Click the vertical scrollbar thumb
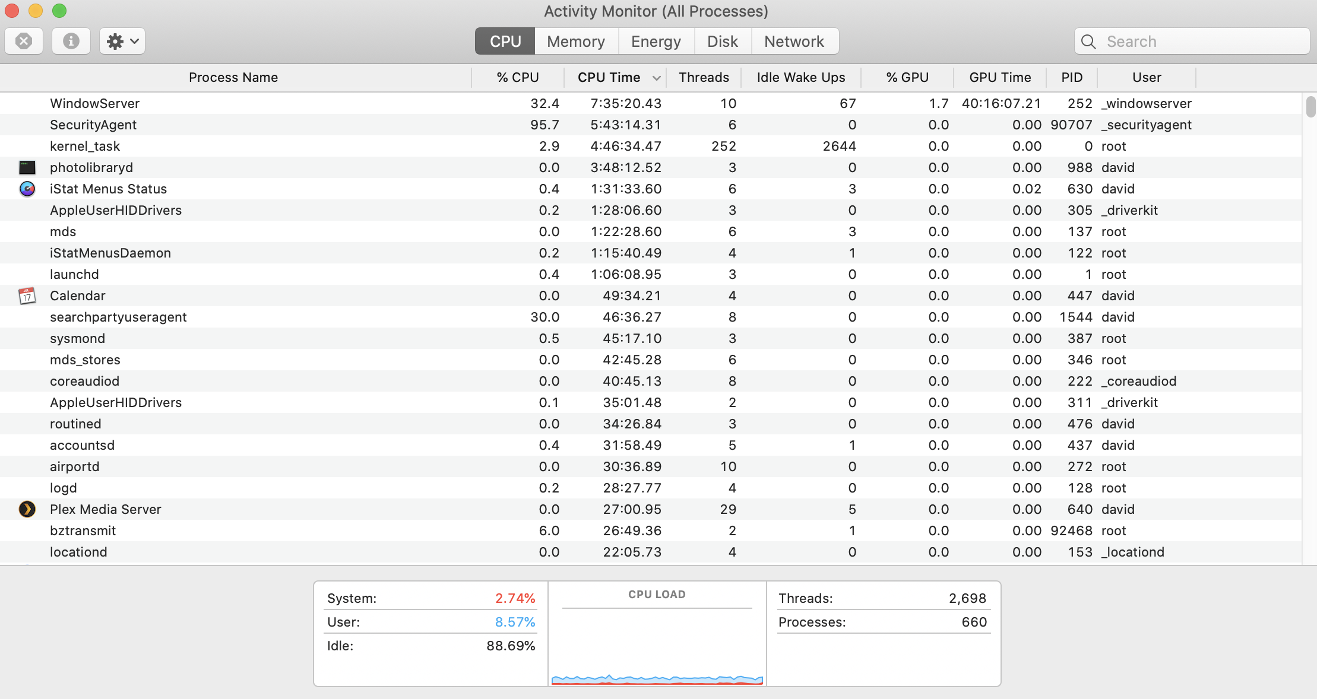Screen dimensions: 1317x699 tap(1310, 107)
